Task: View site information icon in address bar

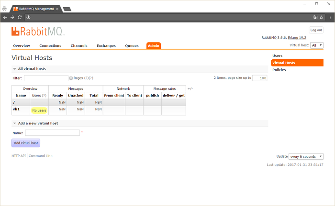Action: [x=28, y=17]
